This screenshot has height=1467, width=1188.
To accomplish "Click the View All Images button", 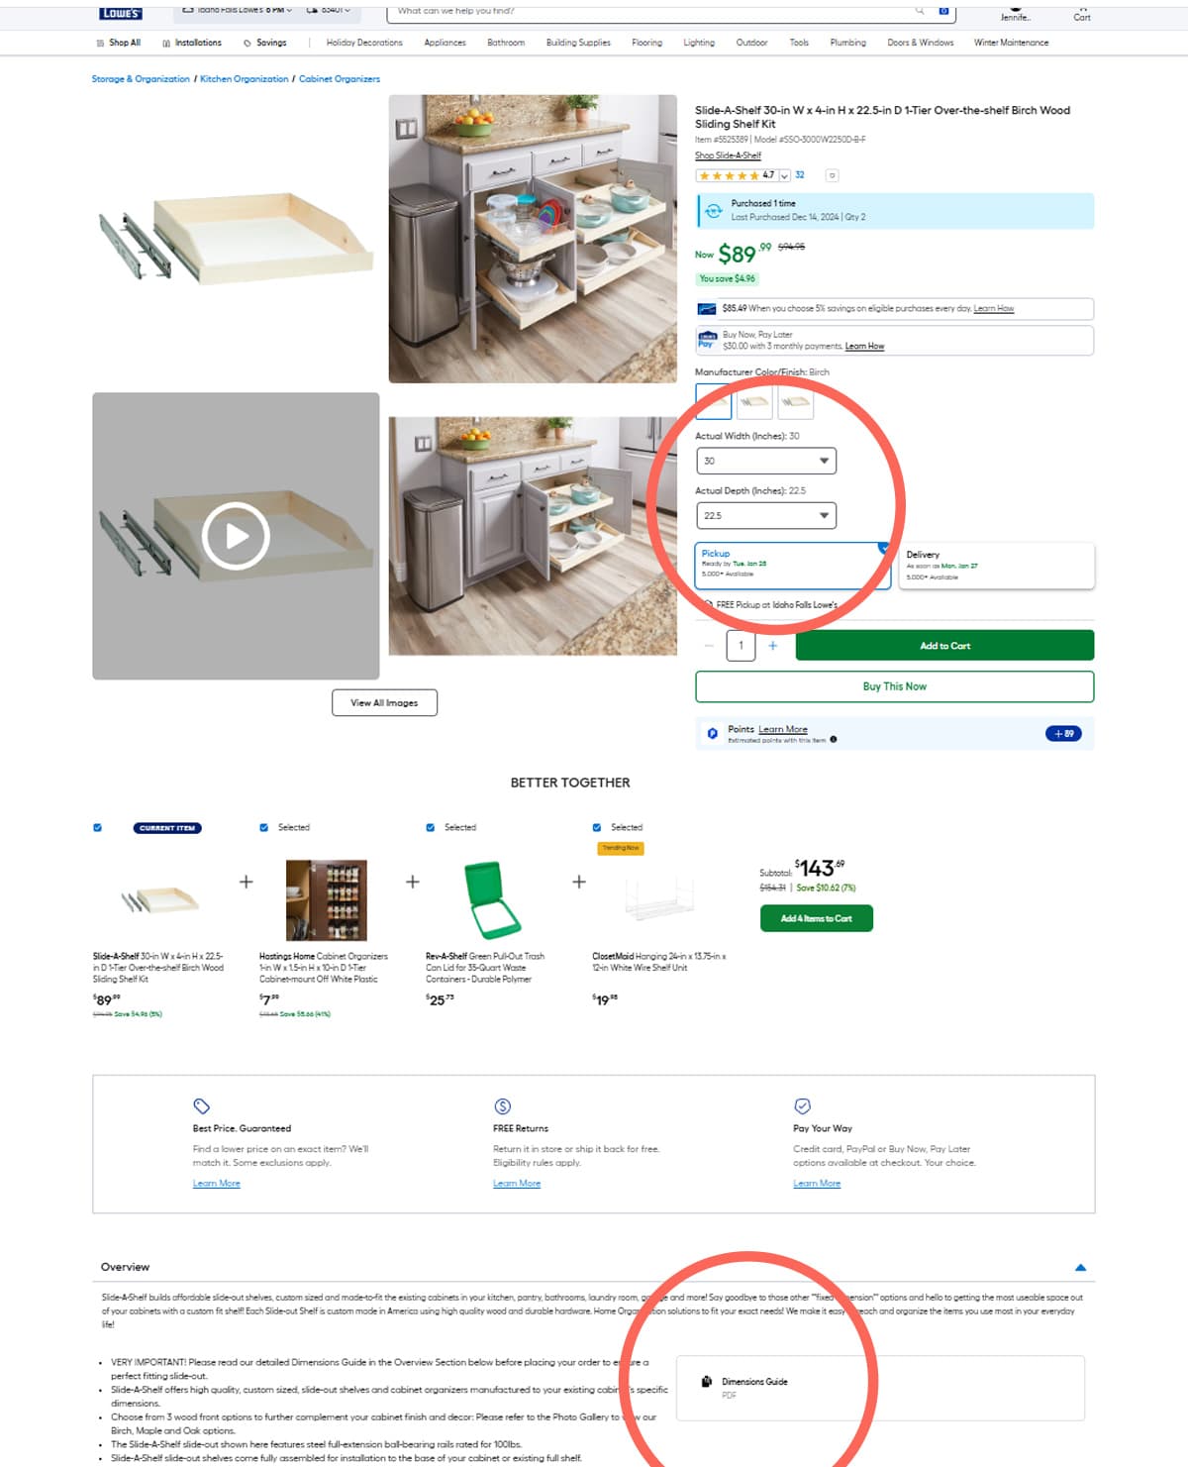I will point(384,702).
